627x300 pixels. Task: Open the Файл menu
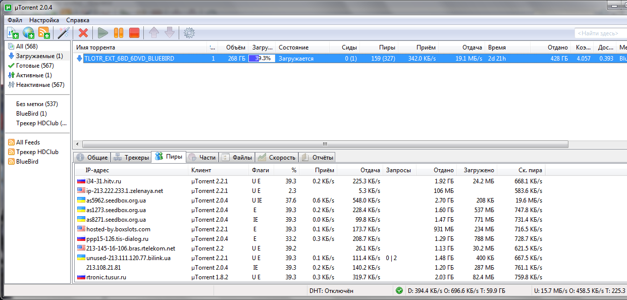click(15, 20)
